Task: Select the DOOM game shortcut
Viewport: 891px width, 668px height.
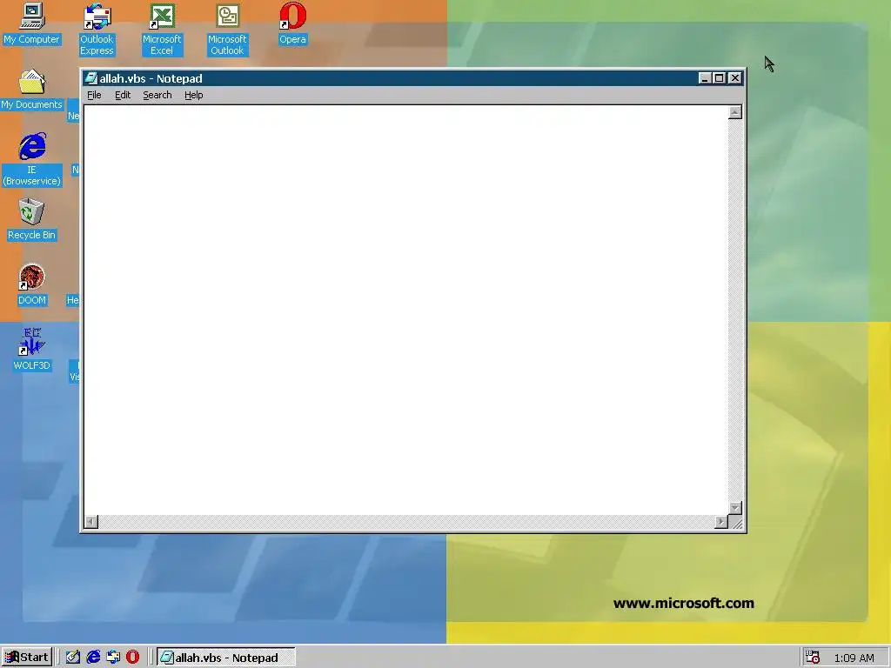Action: point(32,285)
